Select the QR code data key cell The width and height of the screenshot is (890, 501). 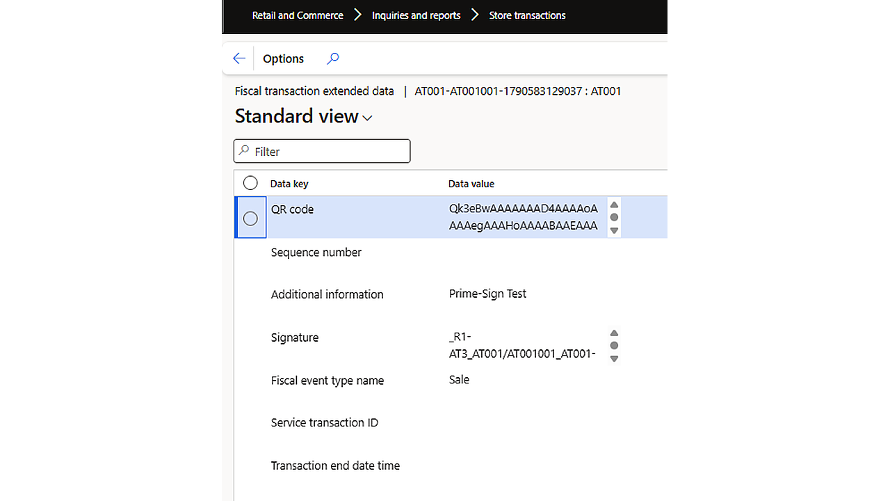point(292,209)
